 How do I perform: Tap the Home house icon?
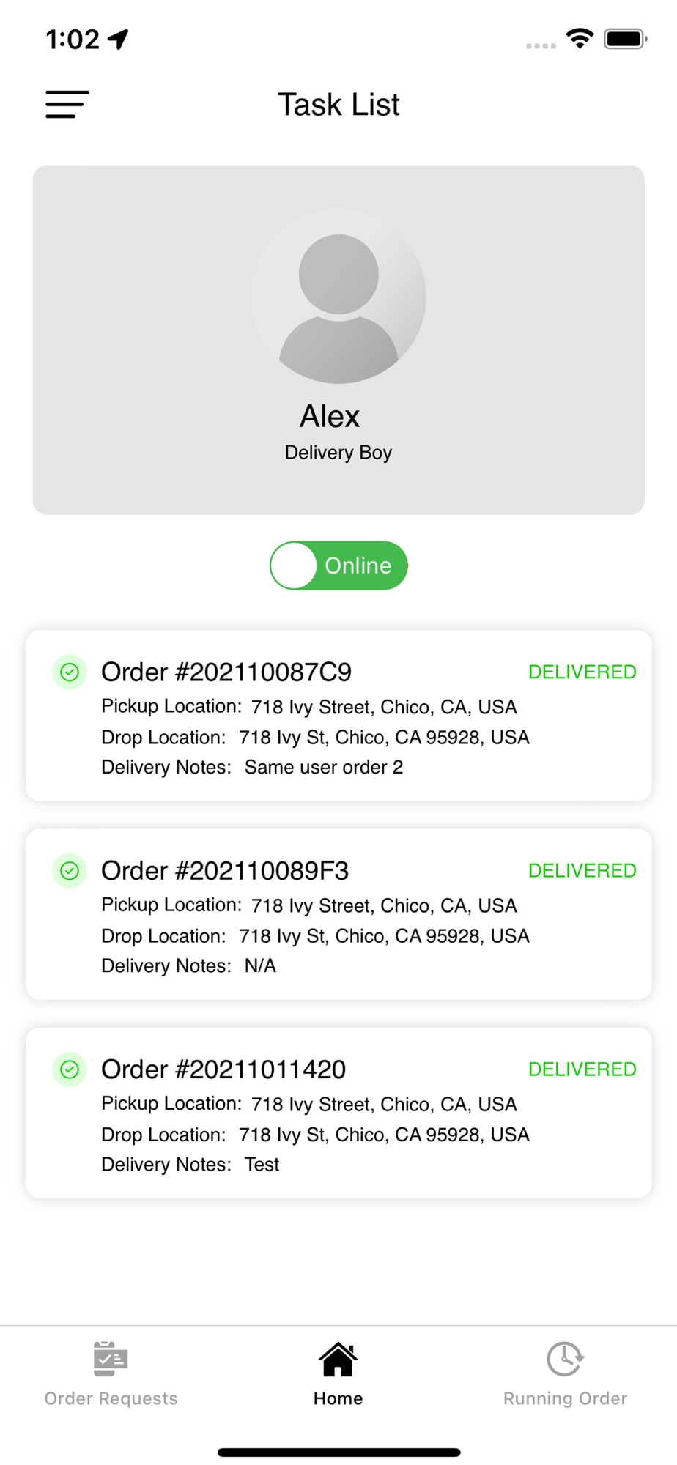click(338, 1359)
